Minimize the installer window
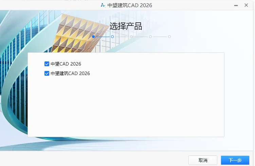Screen dimensions: 255x166 pos(236,5)
